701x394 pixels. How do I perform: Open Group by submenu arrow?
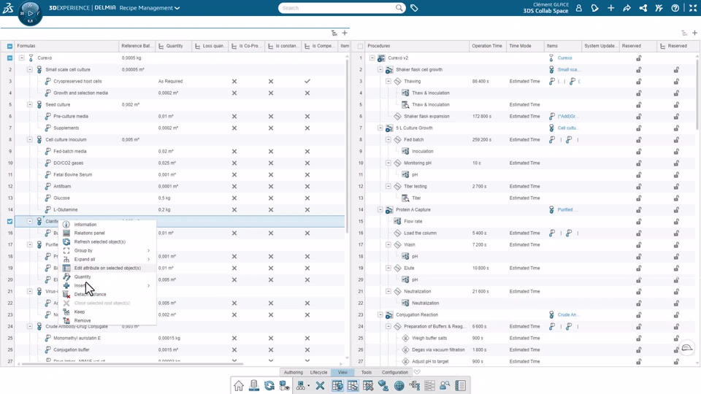click(x=148, y=250)
